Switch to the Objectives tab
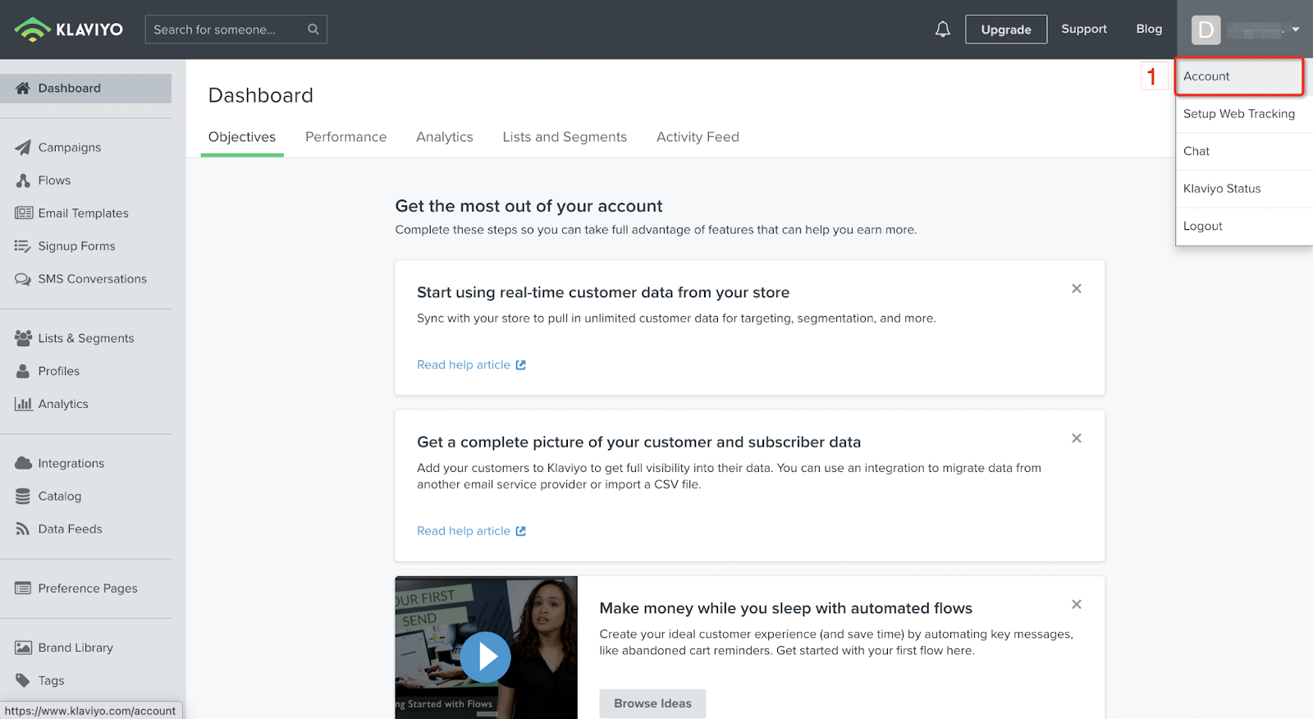This screenshot has height=719, width=1313. click(242, 137)
